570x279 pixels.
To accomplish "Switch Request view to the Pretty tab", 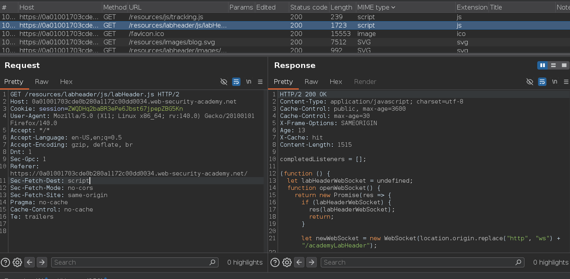I will coord(14,82).
